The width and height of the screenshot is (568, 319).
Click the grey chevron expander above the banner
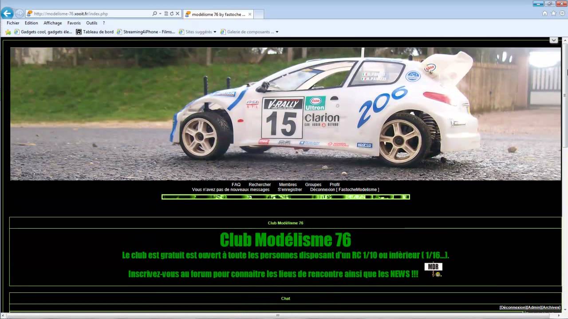pyautogui.click(x=553, y=40)
